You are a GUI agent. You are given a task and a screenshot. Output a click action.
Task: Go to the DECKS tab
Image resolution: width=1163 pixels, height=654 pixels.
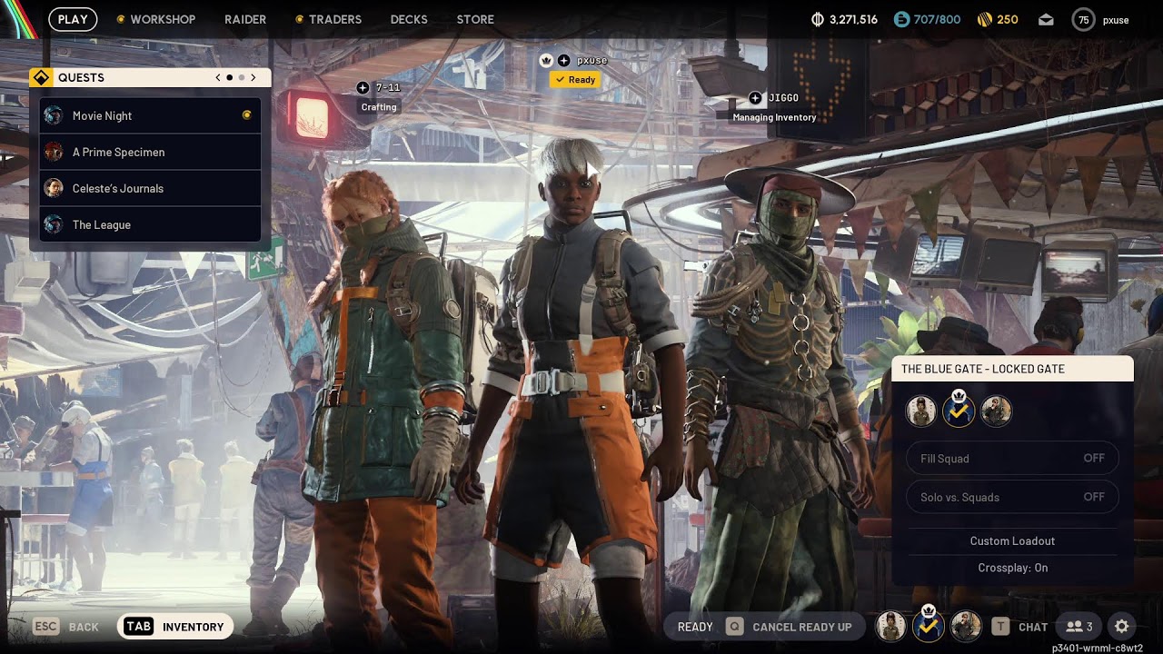[x=409, y=19]
